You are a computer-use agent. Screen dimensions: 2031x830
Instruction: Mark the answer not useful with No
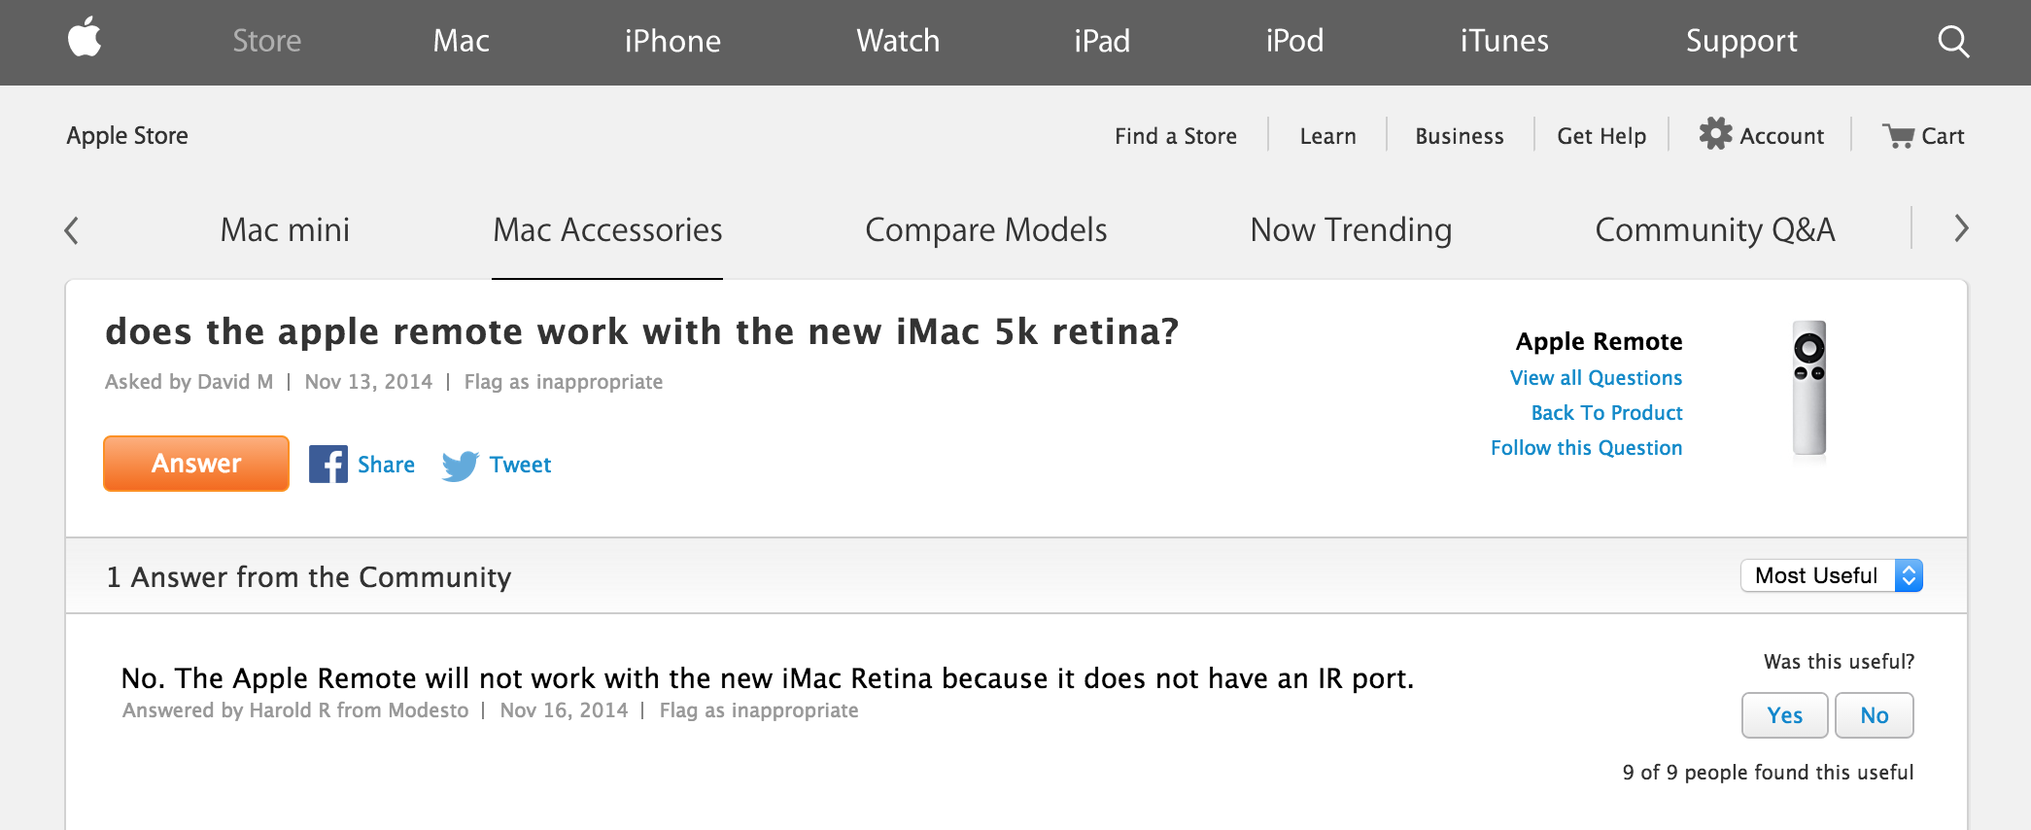(1874, 715)
